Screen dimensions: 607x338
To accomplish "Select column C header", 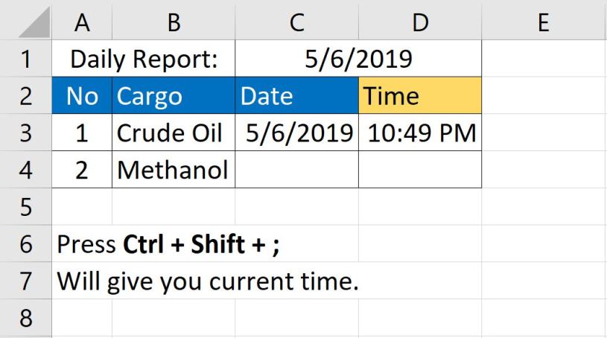I will (296, 22).
